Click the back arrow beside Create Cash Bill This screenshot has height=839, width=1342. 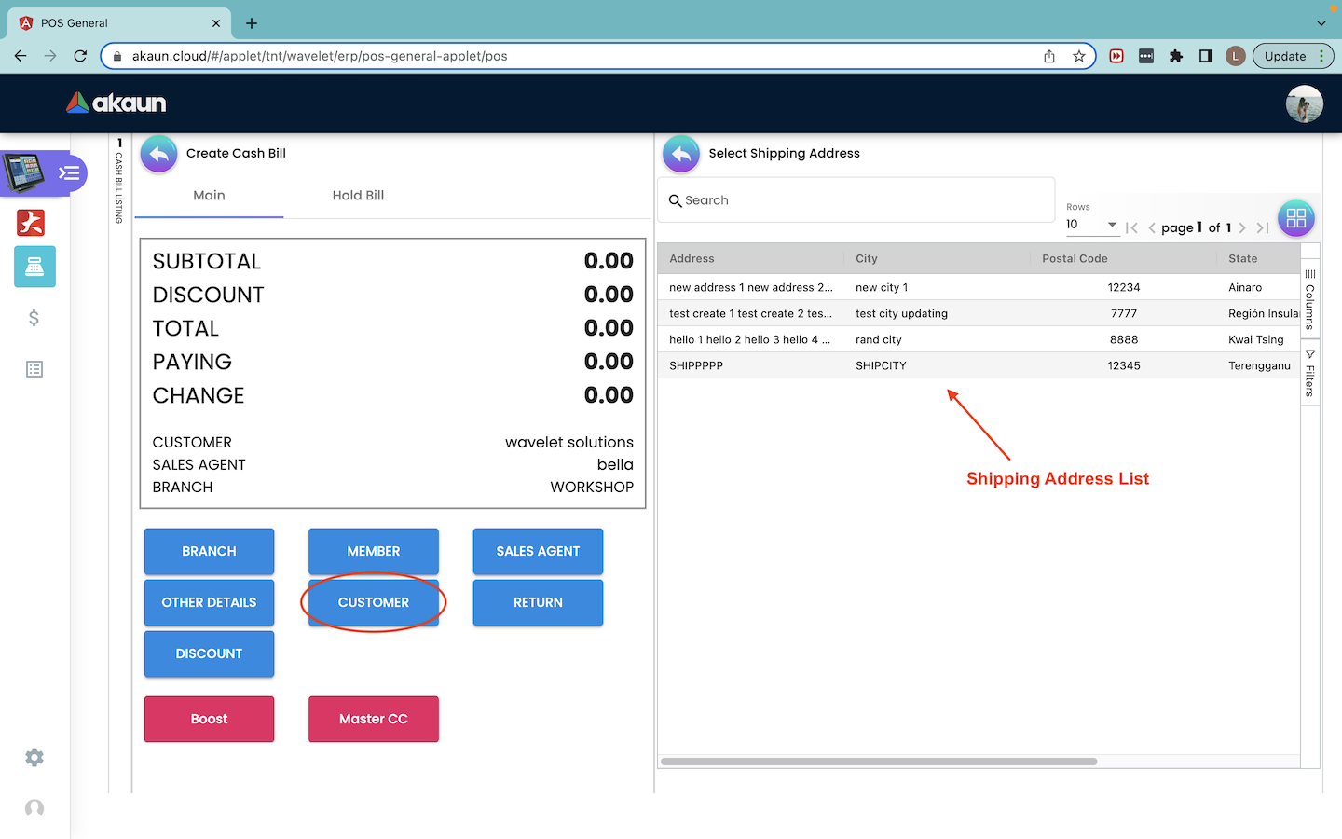pyautogui.click(x=159, y=154)
